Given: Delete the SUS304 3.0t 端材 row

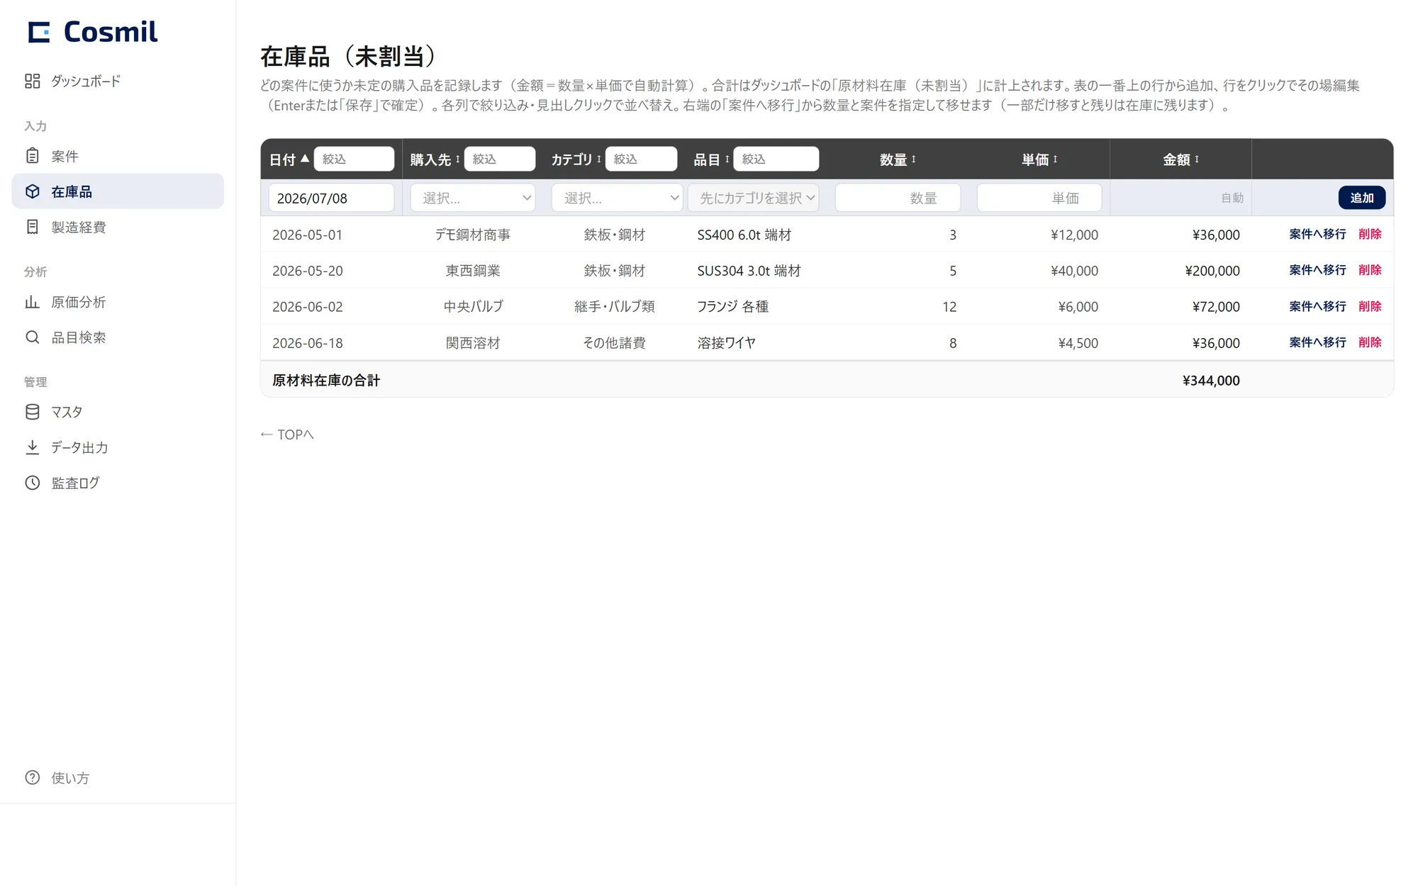Looking at the screenshot, I should [1370, 270].
